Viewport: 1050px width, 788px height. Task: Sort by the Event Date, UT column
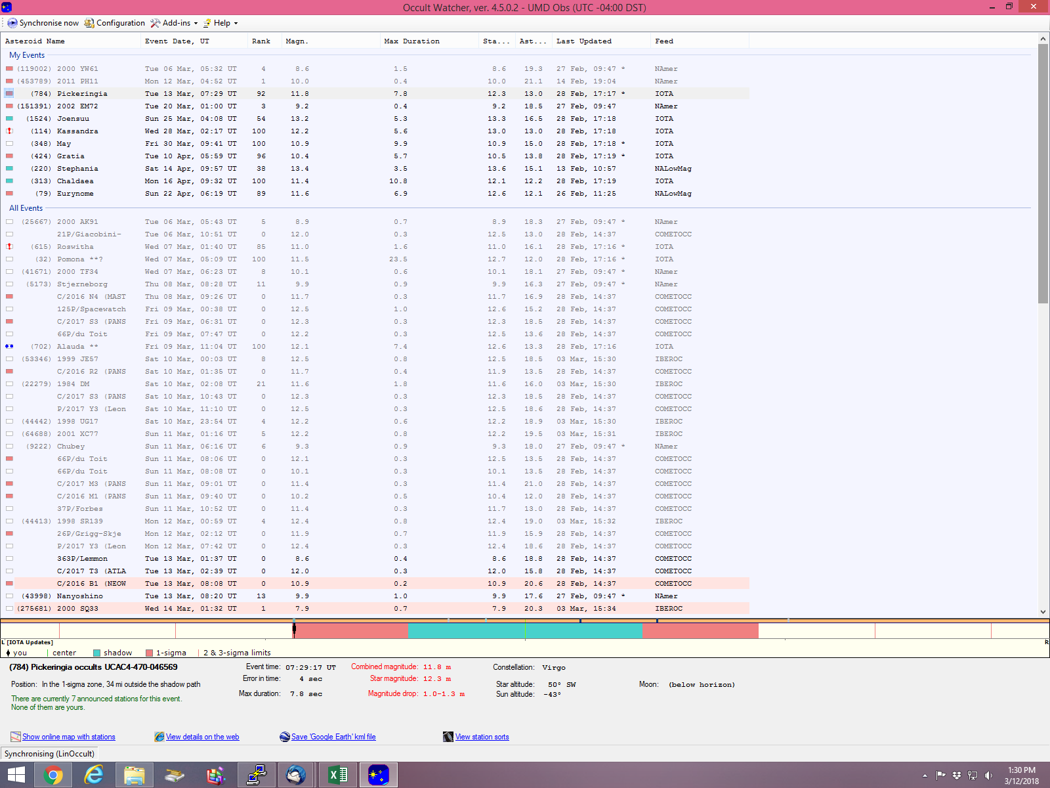pos(177,41)
